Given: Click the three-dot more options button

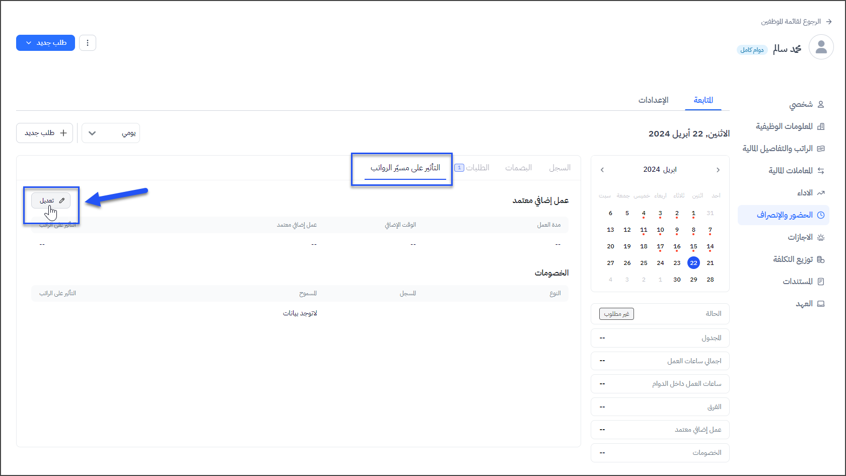Looking at the screenshot, I should [88, 43].
